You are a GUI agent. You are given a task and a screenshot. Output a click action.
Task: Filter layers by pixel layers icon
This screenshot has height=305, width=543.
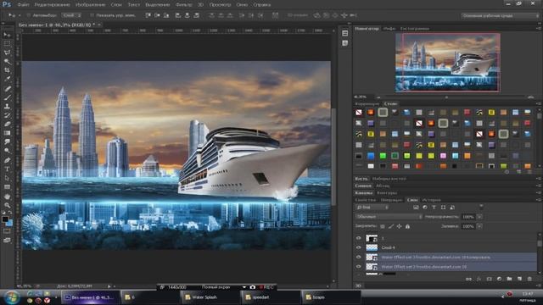(416, 207)
